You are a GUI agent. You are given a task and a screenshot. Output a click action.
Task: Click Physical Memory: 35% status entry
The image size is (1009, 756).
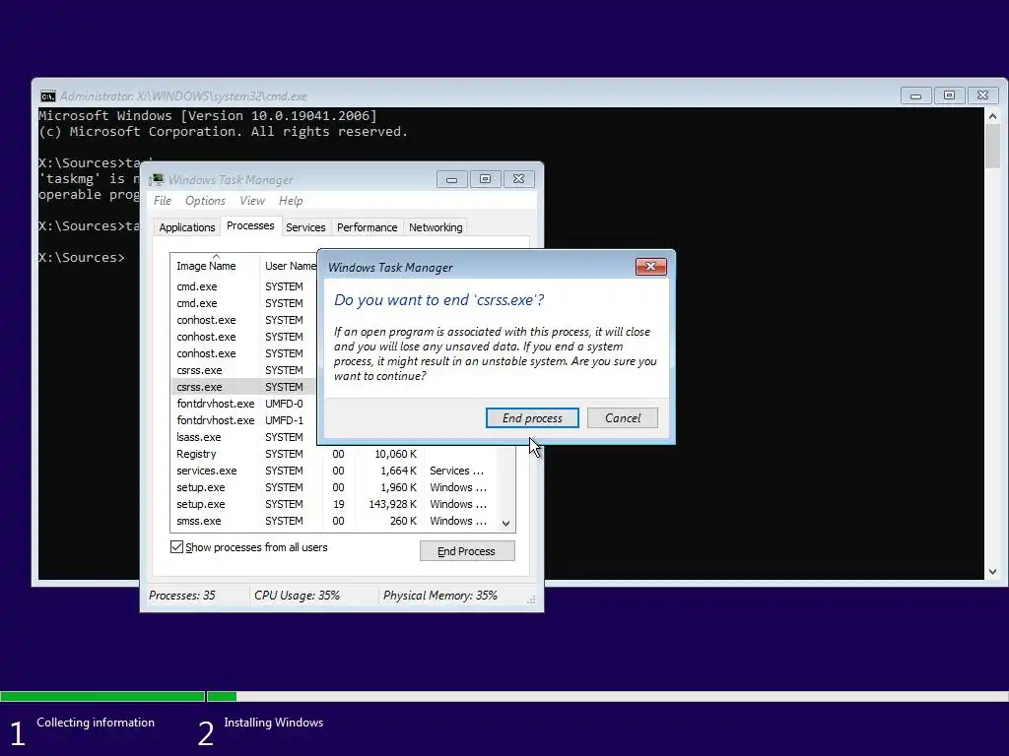click(440, 596)
